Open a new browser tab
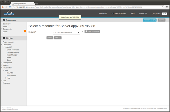The height and width of the screenshot is (112, 170). click(x=37, y=4)
